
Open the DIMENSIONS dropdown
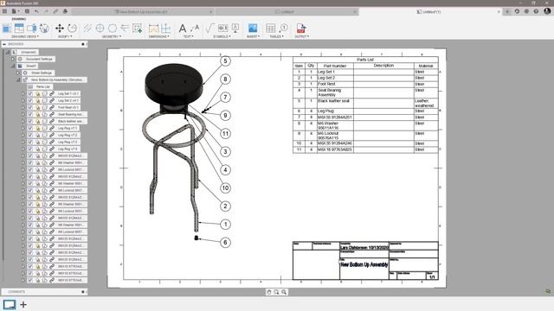(159, 36)
